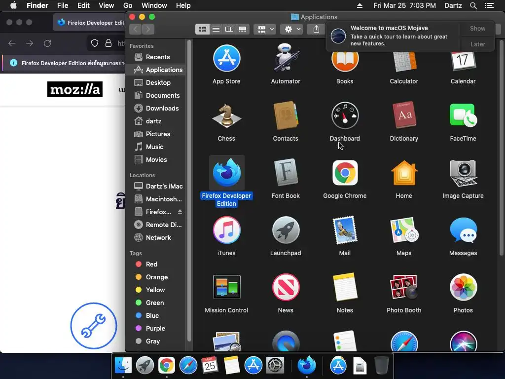Select the Image Capture application icon
The image size is (505, 379).
pyautogui.click(x=463, y=173)
